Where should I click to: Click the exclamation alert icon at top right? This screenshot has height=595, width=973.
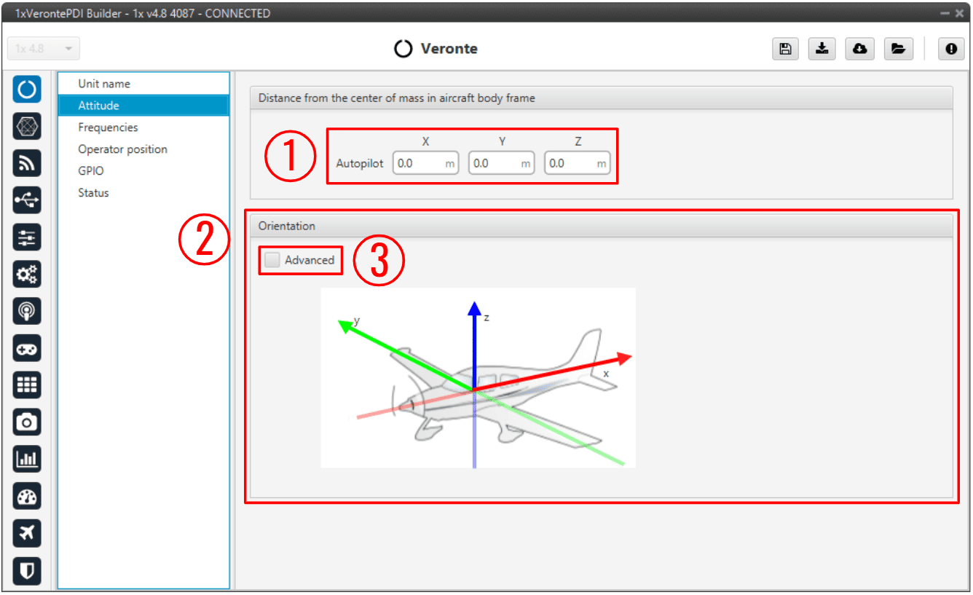[x=951, y=49]
